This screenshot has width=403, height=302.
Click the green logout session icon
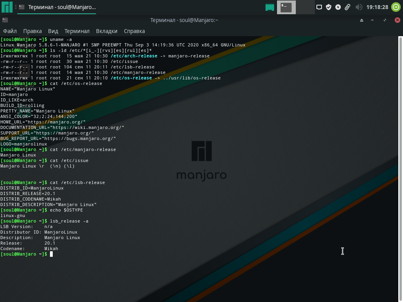click(x=396, y=7)
